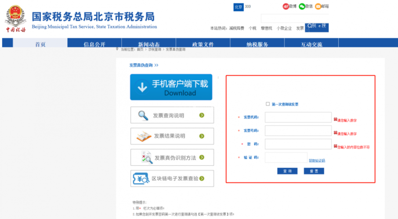Screen dimensions: 398x219
Task: Click the magnifier search button icon
Action: point(310,26)
